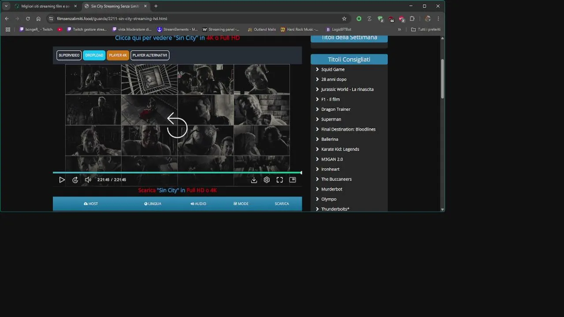Open bongeR_ - Twitch bookmark
This screenshot has width=564, height=317.
tap(36, 29)
